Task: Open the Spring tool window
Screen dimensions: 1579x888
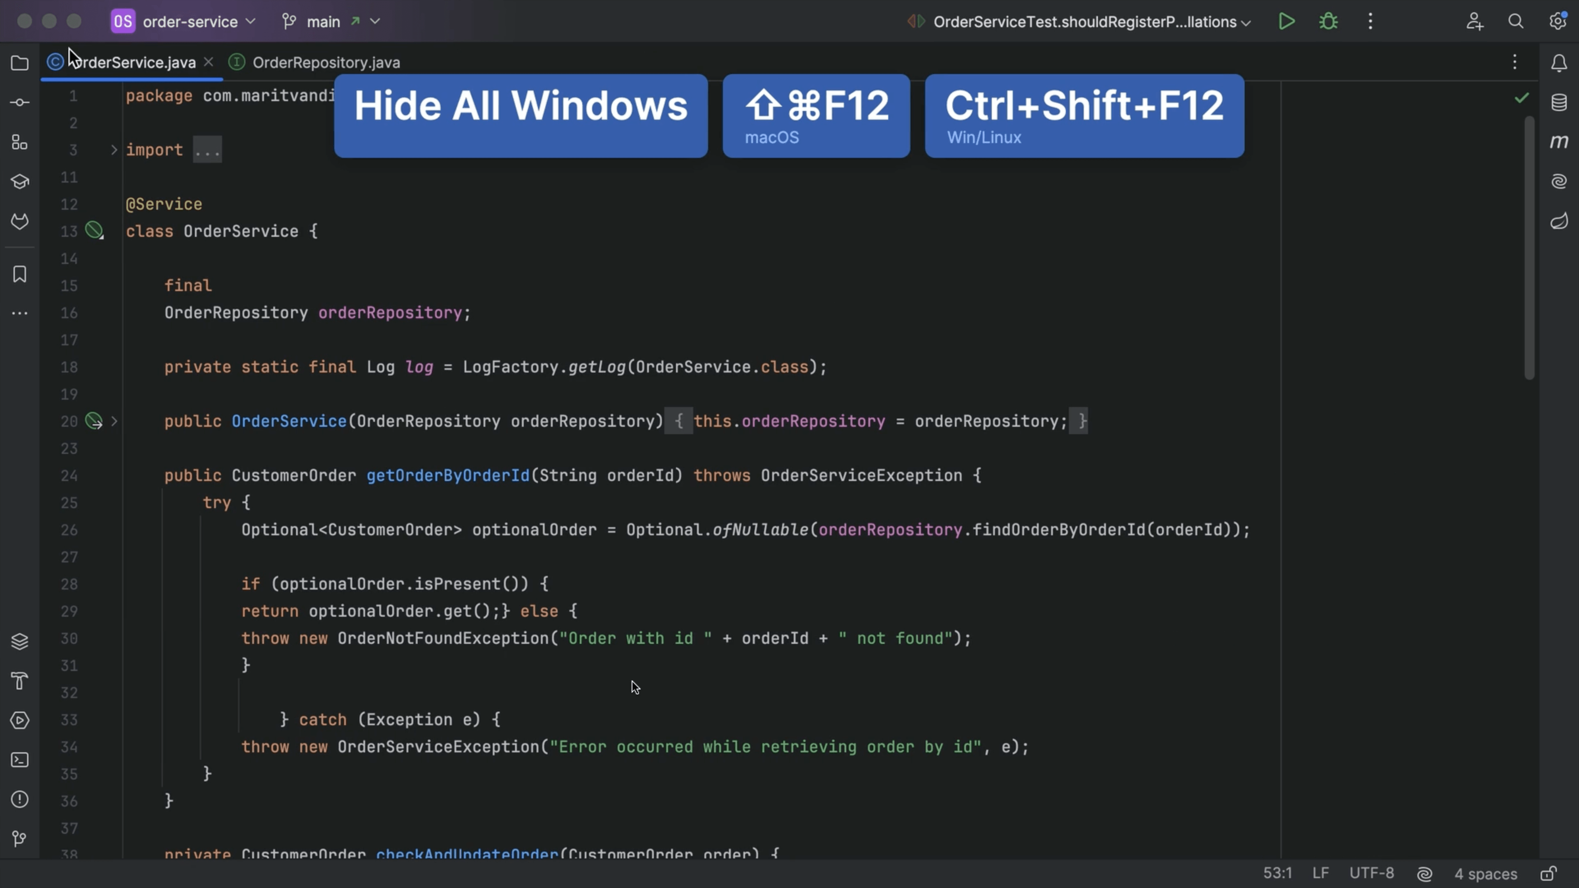Action: coord(1559,221)
